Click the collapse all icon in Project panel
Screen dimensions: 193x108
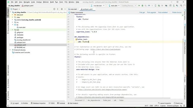(58, 9)
